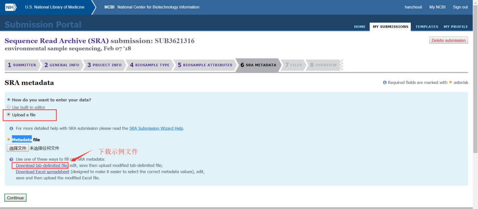The height and width of the screenshot is (209, 478).
Task: Open the TEMPLATES tab
Action: click(426, 27)
